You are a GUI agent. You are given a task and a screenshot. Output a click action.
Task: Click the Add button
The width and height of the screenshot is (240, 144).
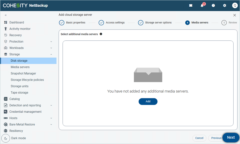tap(148, 101)
